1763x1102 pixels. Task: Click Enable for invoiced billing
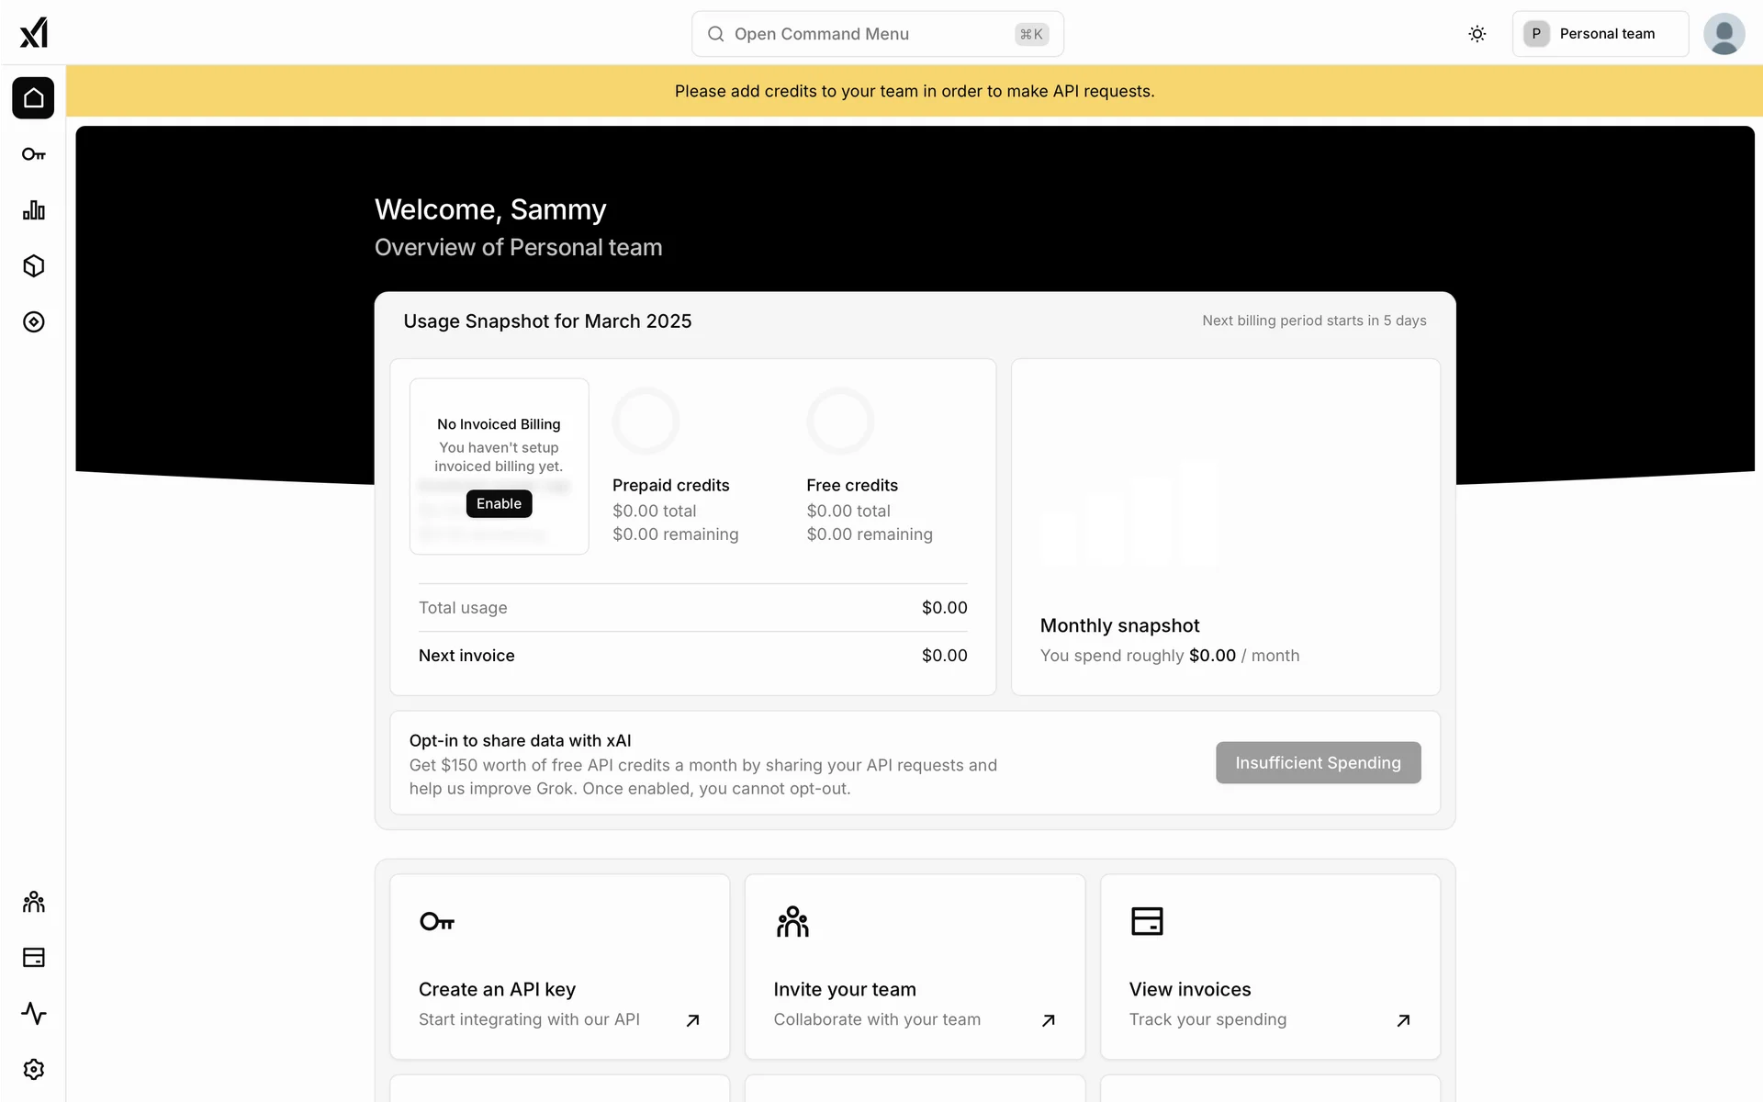click(x=499, y=504)
